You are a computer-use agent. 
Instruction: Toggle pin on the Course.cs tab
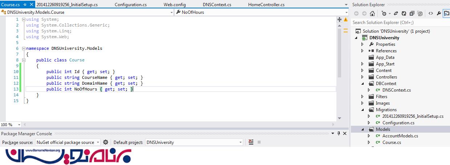[x=25, y=5]
